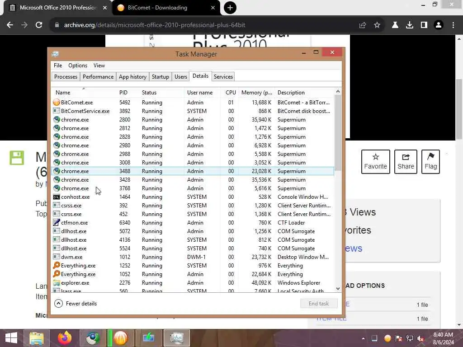The width and height of the screenshot is (463, 347).
Task: Launch Firefox from the taskbar
Action: tap(65, 338)
